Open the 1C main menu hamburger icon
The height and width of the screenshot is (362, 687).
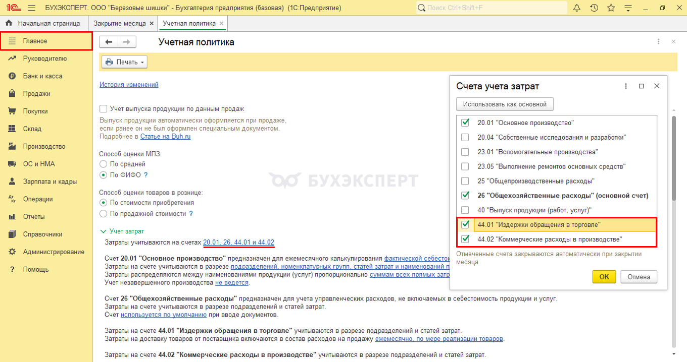point(32,8)
